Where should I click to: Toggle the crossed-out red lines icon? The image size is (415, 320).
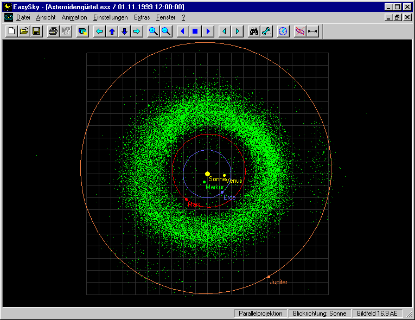(x=299, y=31)
